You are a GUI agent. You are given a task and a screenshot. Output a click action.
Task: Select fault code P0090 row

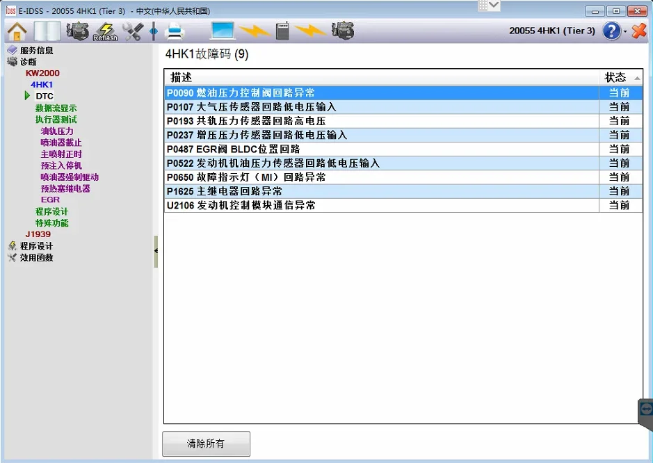[403, 93]
